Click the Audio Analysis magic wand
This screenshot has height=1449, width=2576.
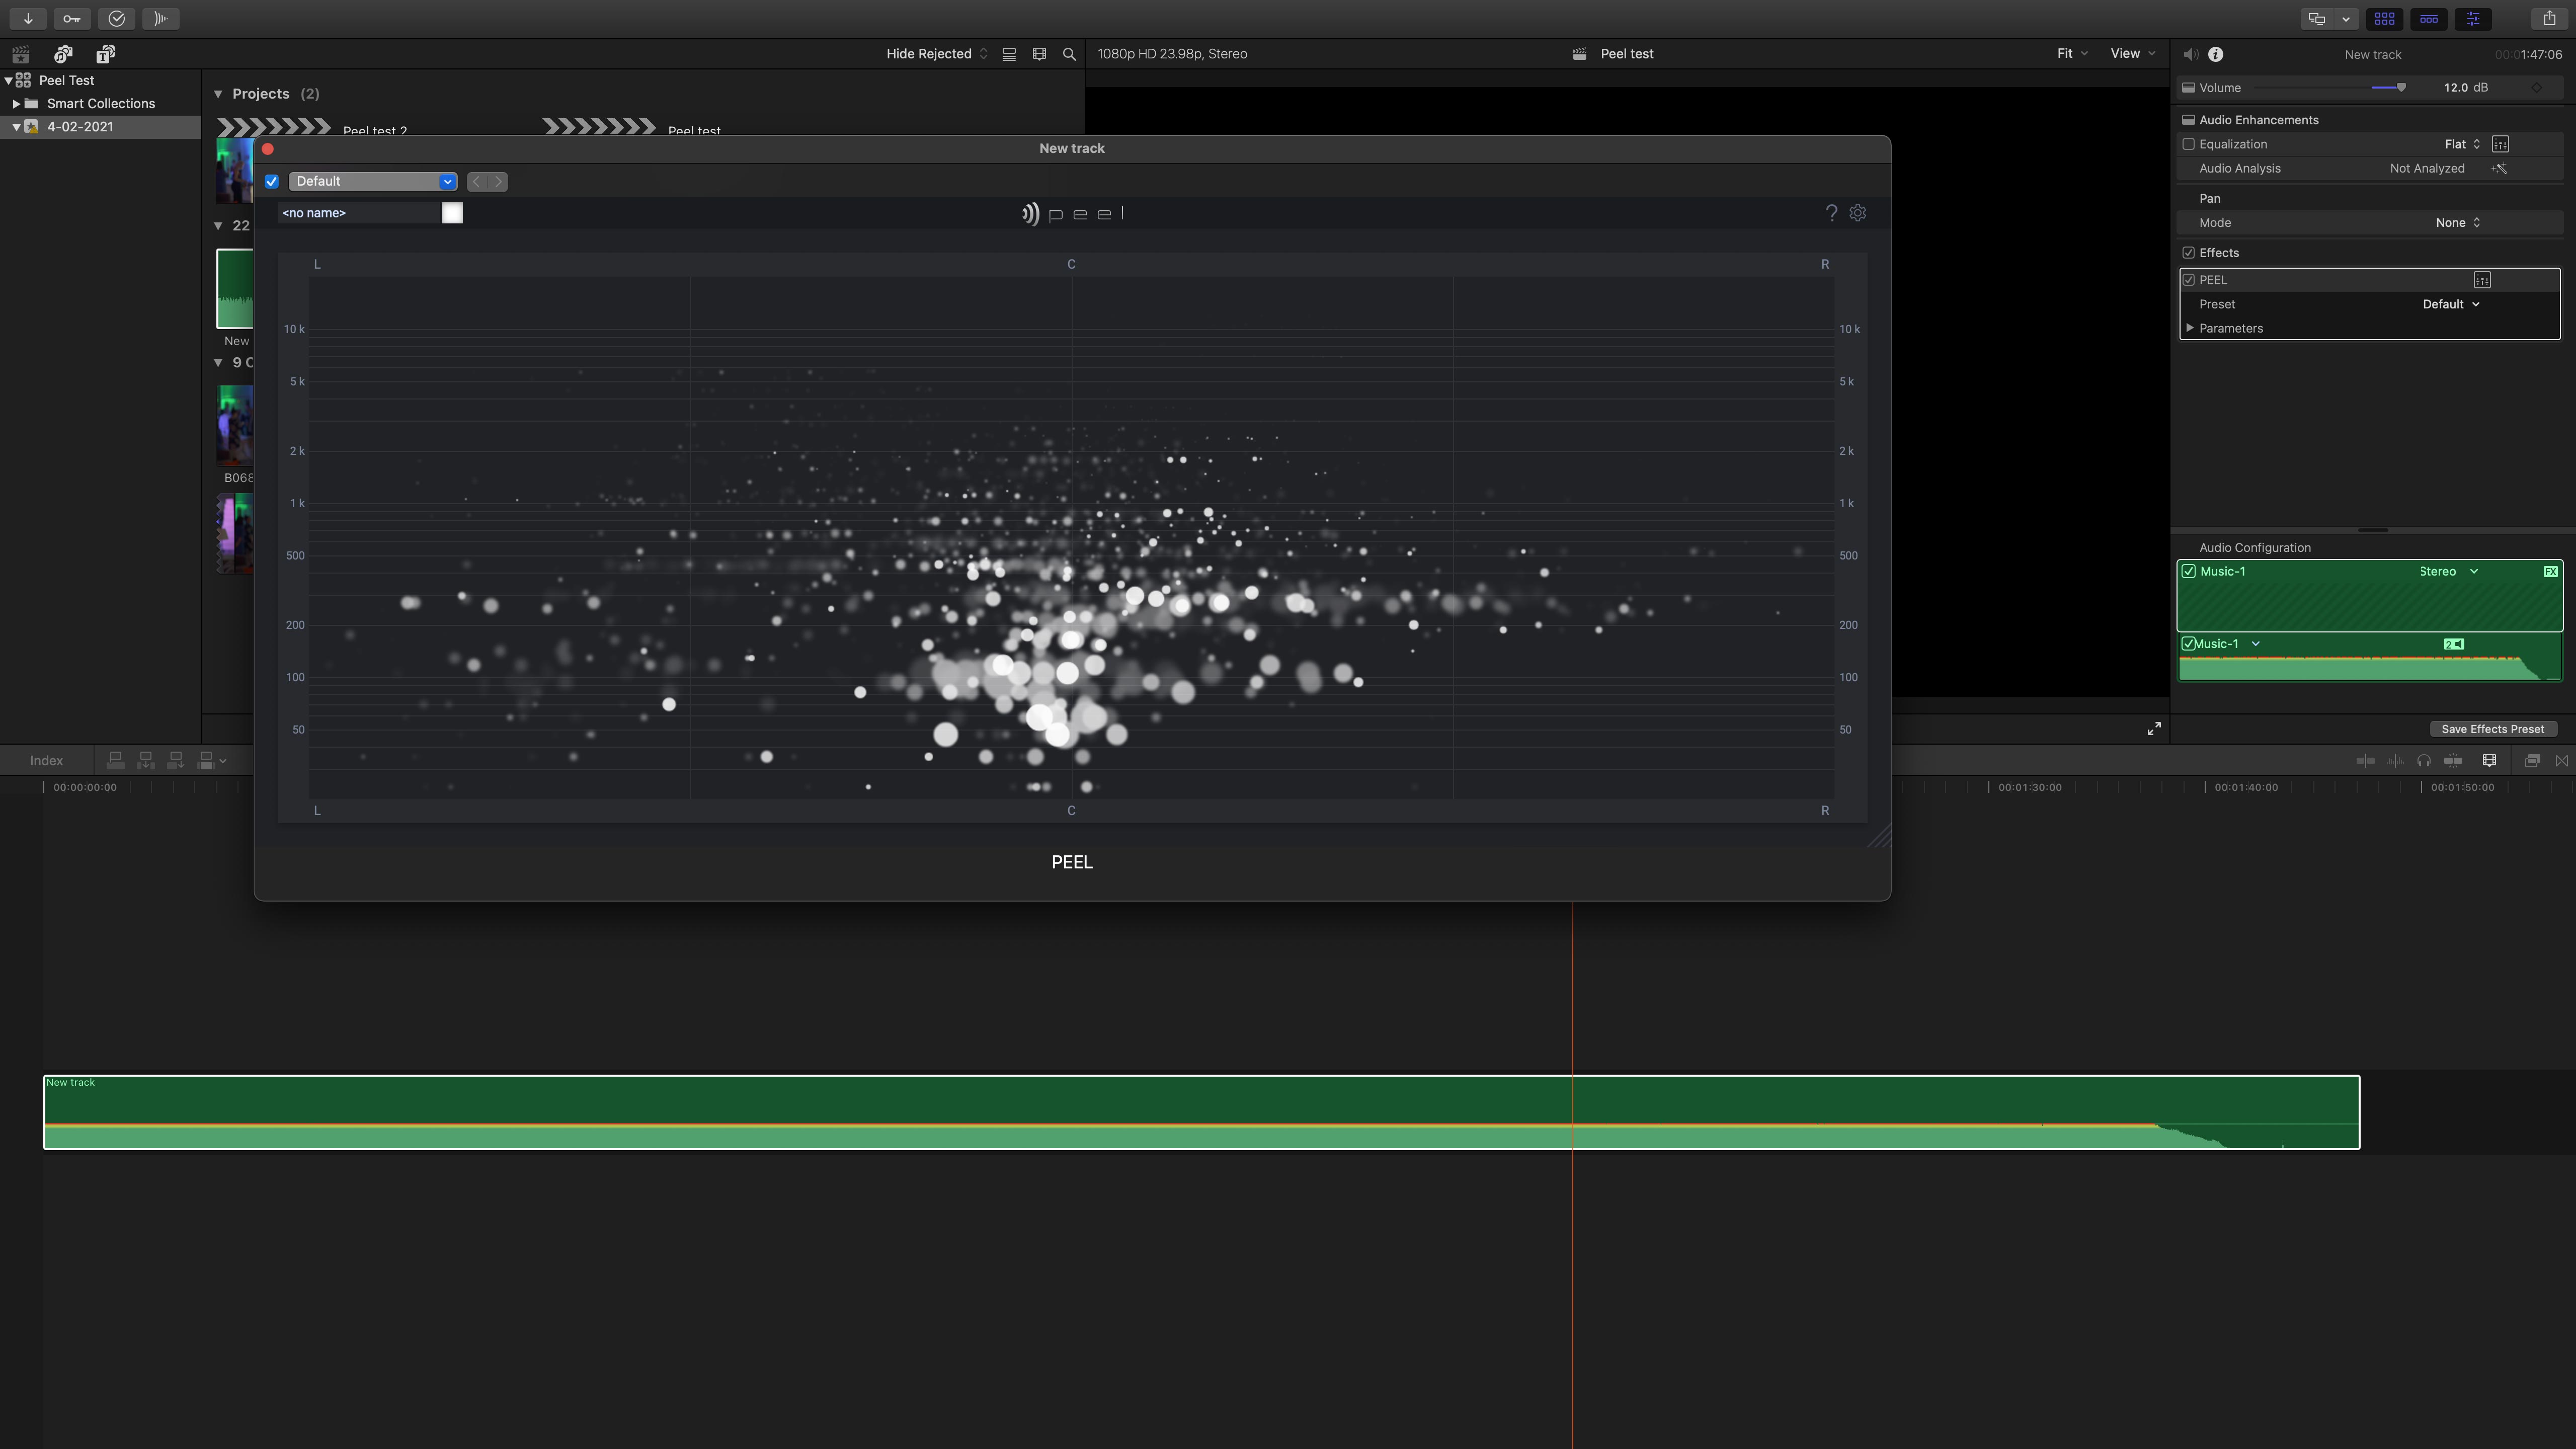coord(2500,168)
